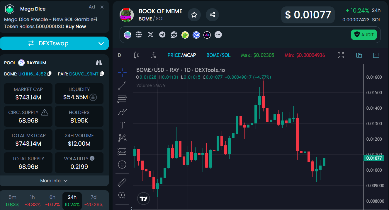Click the AUDIT button
This screenshot has width=389, height=210.
coord(364,35)
